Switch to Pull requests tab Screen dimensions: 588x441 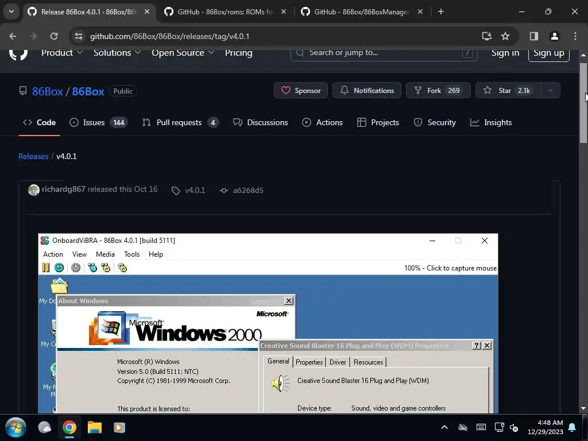[180, 123]
